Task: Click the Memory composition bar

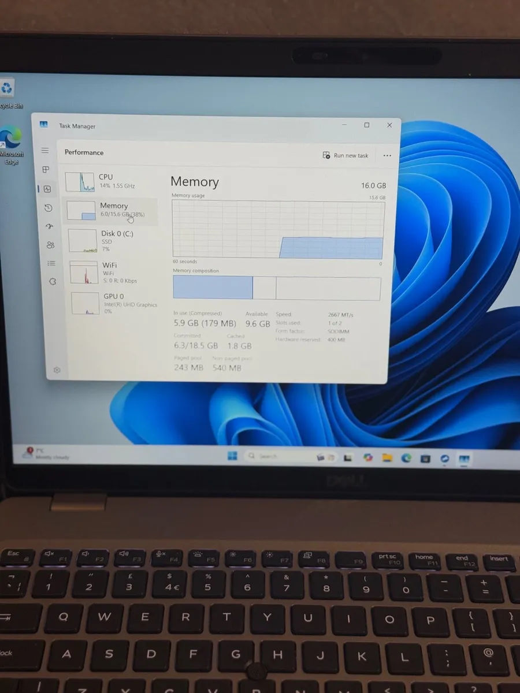Action: [x=277, y=288]
